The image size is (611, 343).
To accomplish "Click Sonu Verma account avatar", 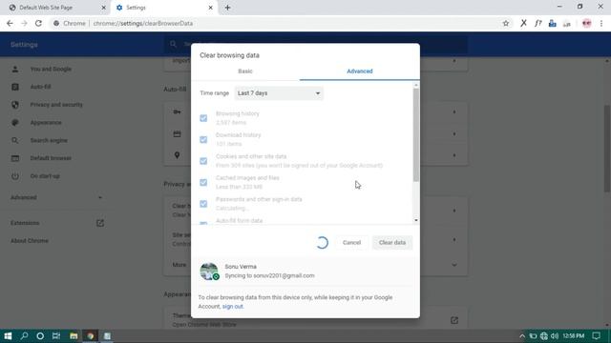I will click(209, 272).
